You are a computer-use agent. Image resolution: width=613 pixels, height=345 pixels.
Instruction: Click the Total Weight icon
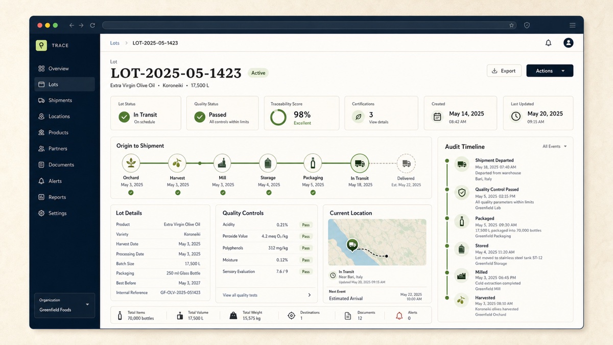point(233,316)
